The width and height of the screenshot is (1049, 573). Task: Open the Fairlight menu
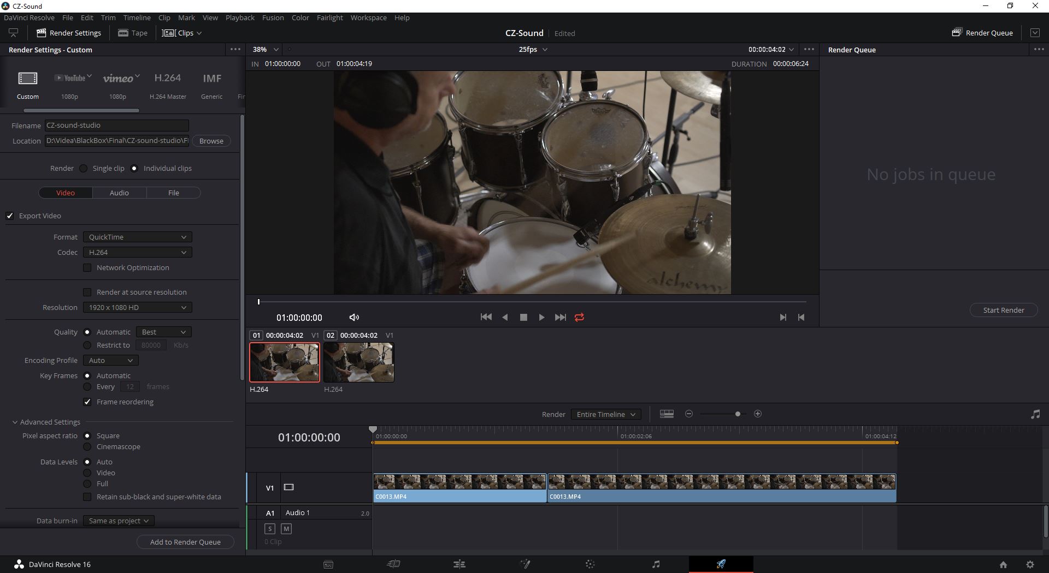click(x=329, y=17)
